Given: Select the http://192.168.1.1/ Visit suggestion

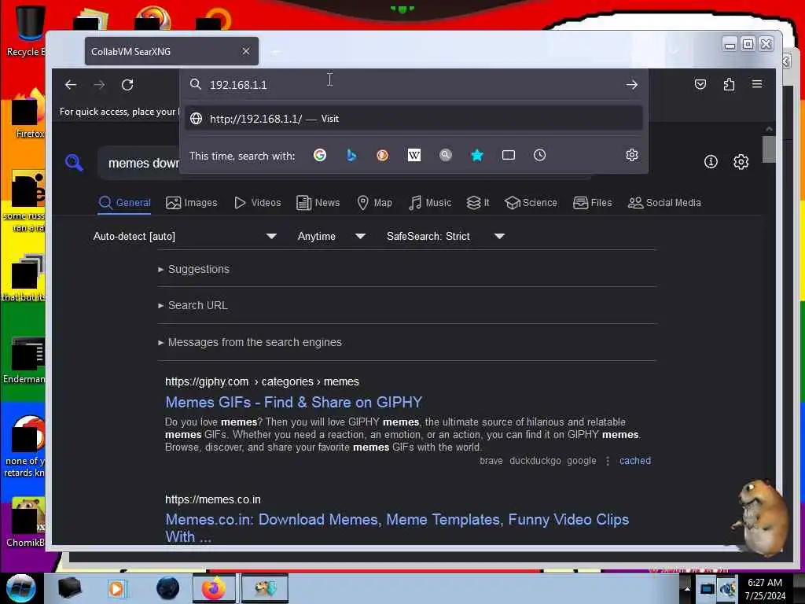Looking at the screenshot, I should point(414,119).
